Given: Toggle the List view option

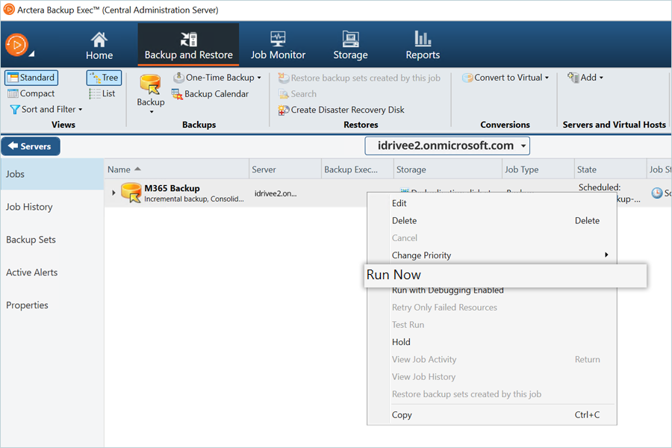Looking at the screenshot, I should pos(102,93).
